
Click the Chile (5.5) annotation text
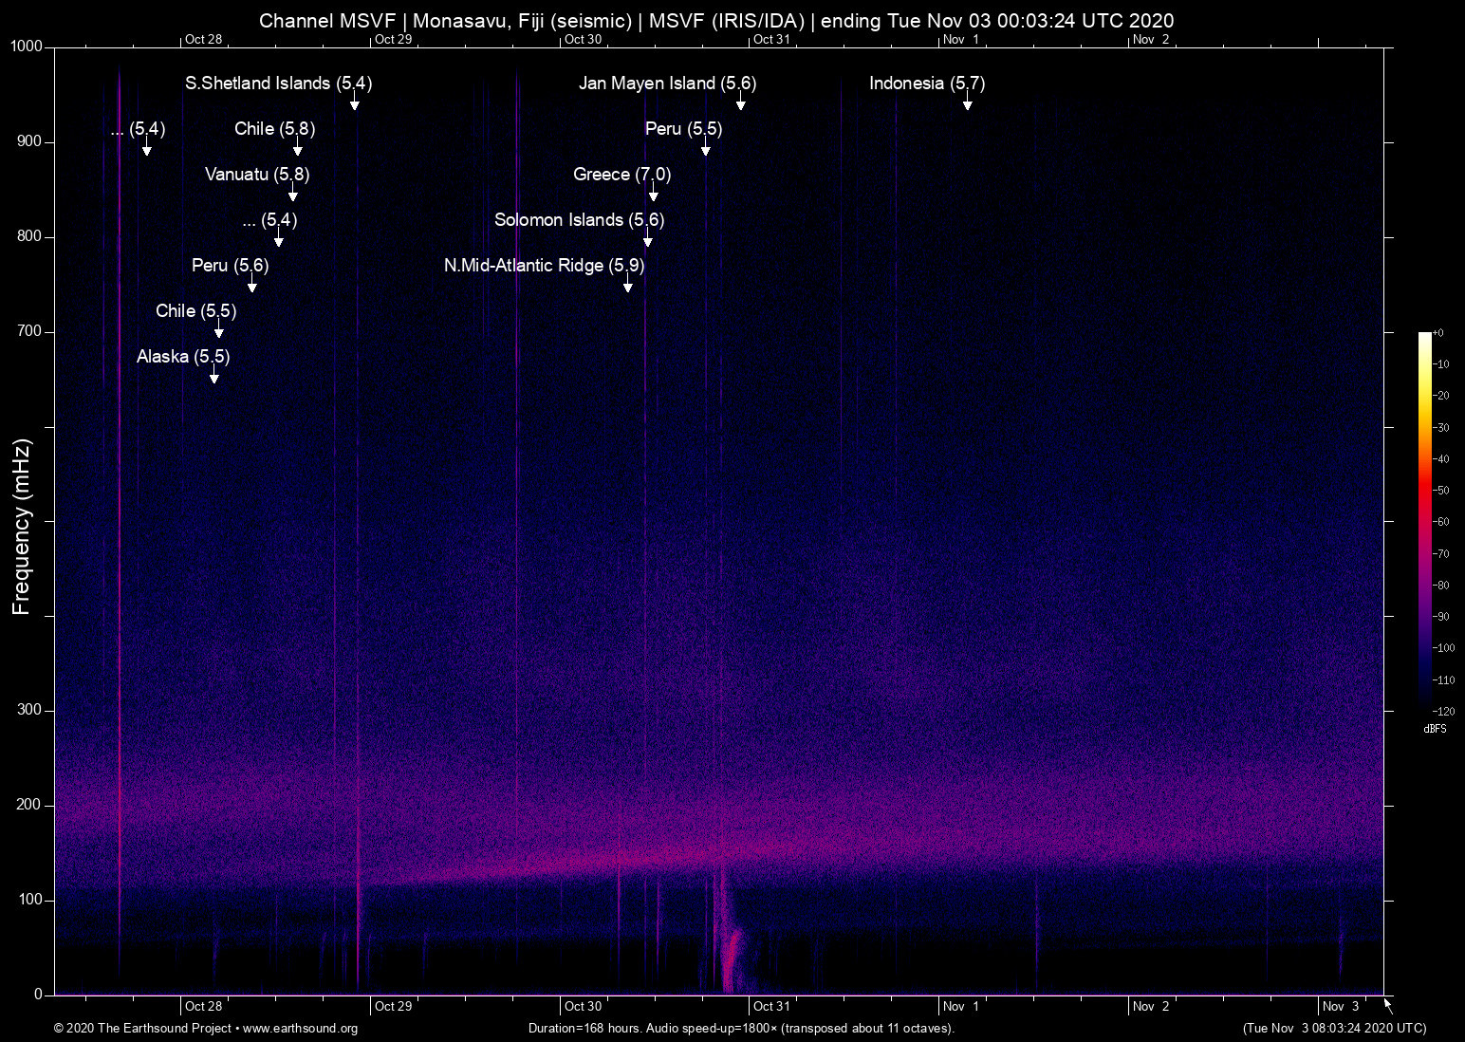click(195, 311)
